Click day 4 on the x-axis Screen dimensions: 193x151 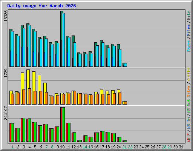pyautogui.click(x=29, y=147)
